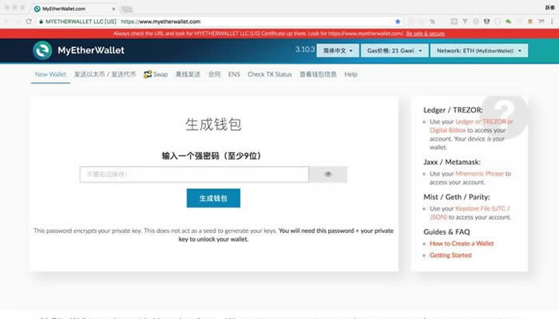Click the Mist / Geth / Parity heading
The width and height of the screenshot is (559, 319).
(x=456, y=197)
